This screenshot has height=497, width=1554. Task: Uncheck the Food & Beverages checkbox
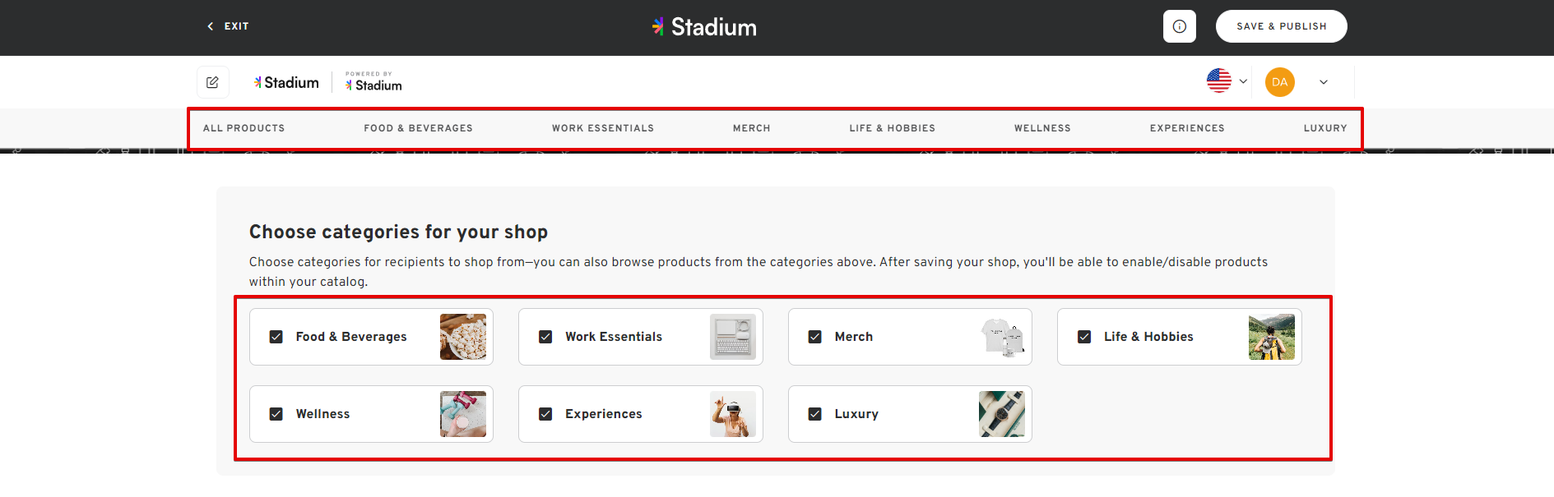pos(276,337)
